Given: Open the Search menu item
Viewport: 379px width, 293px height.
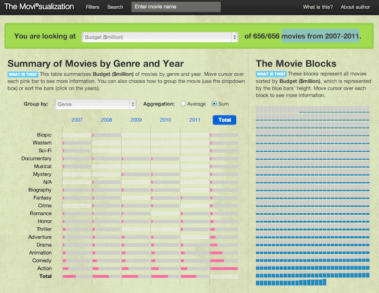Looking at the screenshot, I should (x=115, y=7).
